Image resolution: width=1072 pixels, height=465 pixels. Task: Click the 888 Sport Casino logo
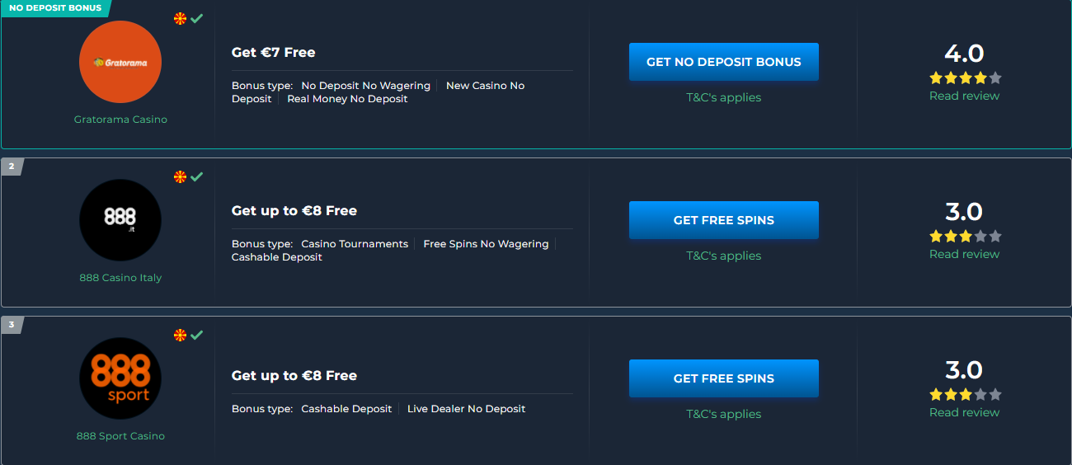(120, 378)
